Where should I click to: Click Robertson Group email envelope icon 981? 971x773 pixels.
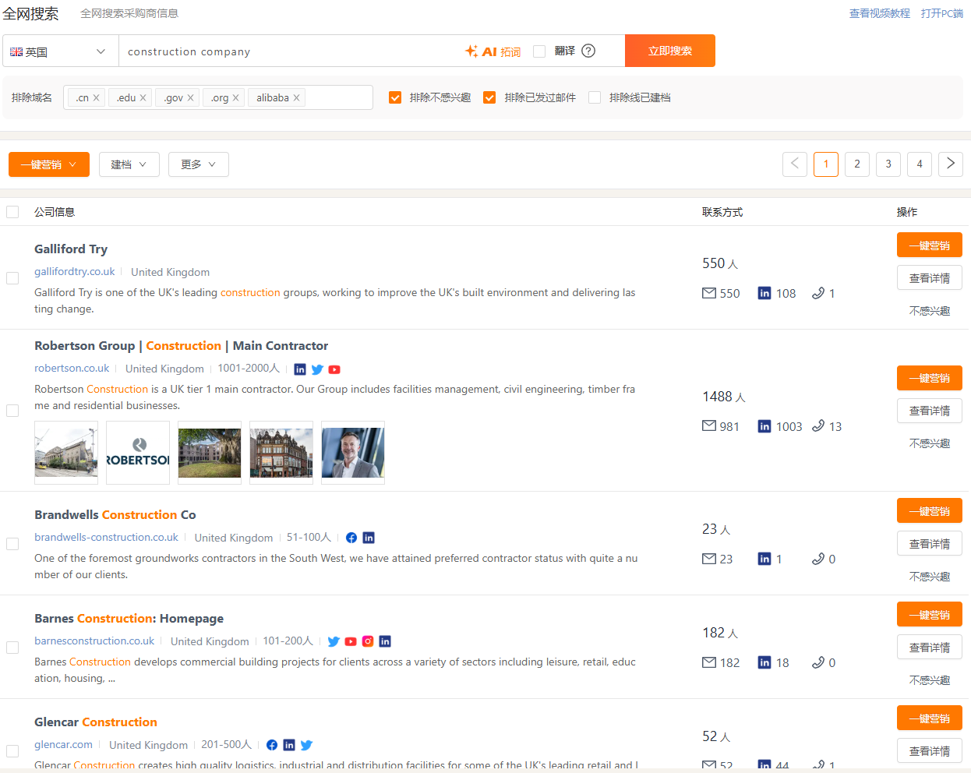709,426
